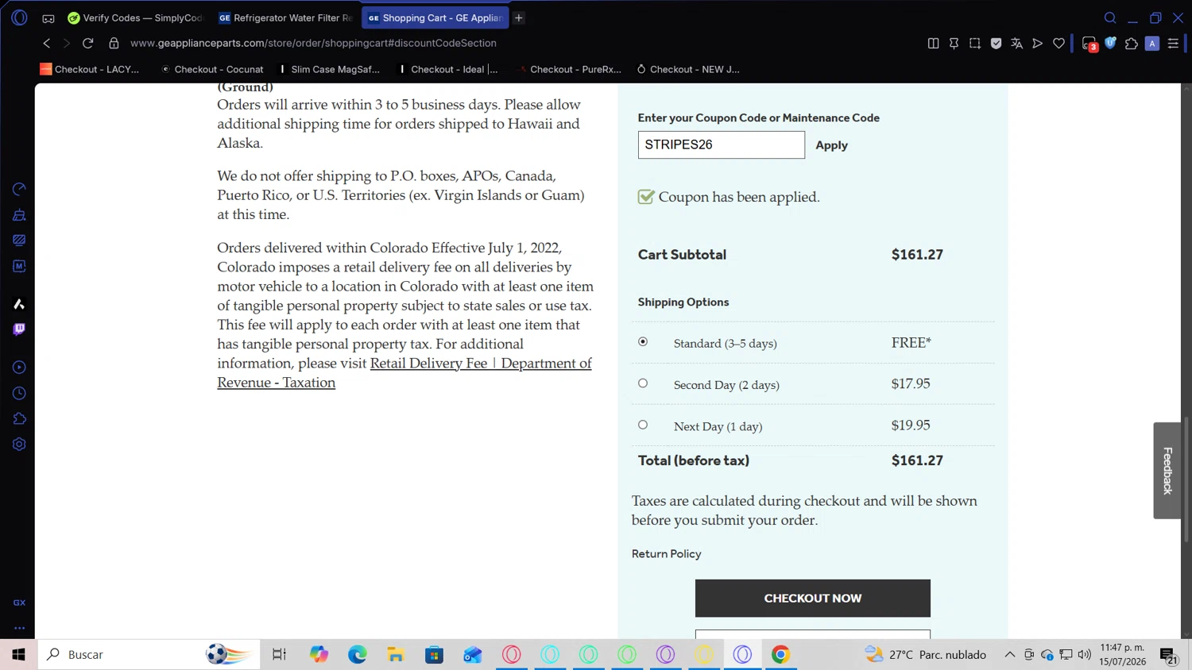Open the Opera GX main menu logo
Viewport: 1192px width, 670px height.
19,17
